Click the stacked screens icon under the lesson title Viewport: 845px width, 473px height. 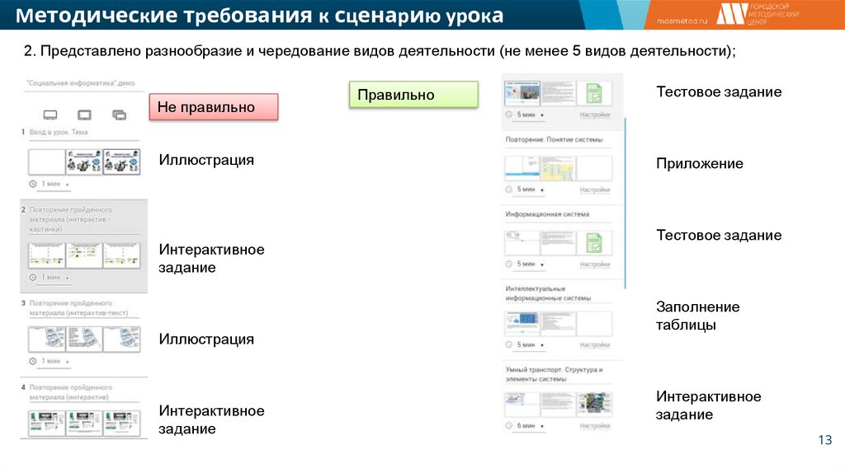[x=119, y=115]
